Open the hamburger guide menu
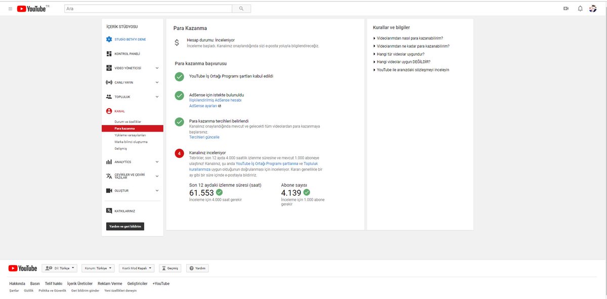The height and width of the screenshot is (299, 607). (x=10, y=9)
